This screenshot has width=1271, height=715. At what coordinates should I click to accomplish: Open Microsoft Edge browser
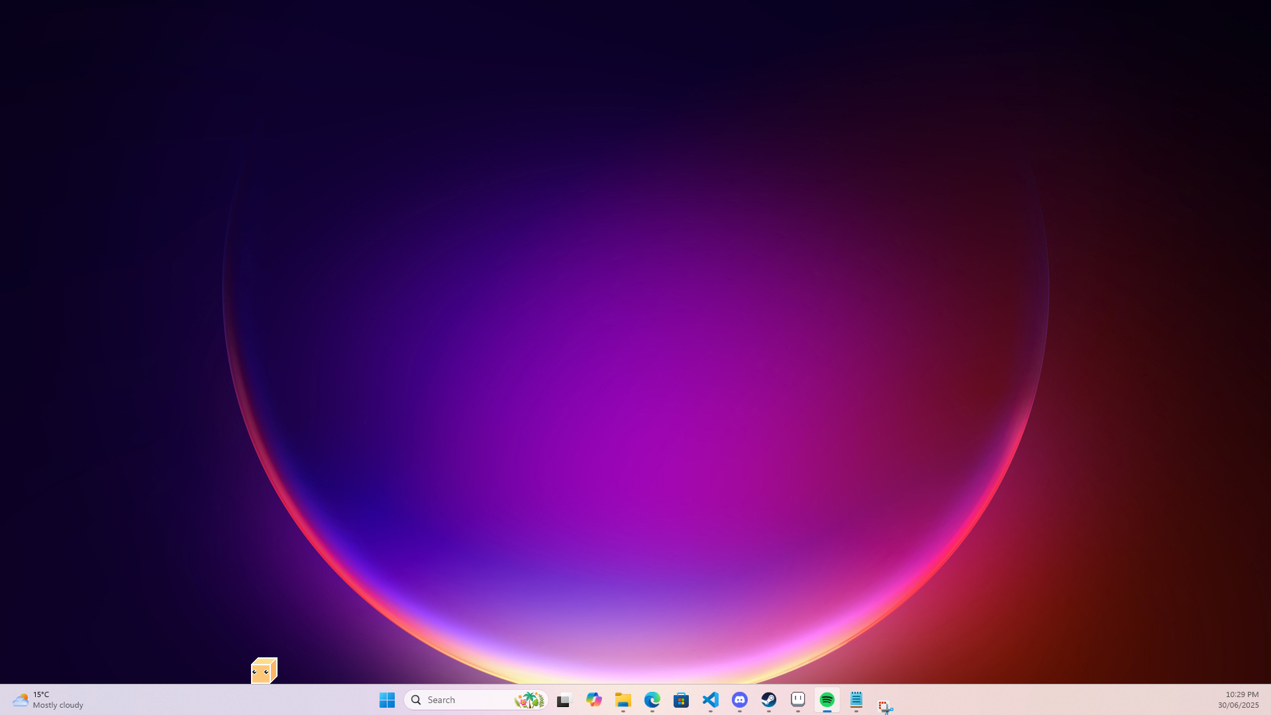coord(652,700)
